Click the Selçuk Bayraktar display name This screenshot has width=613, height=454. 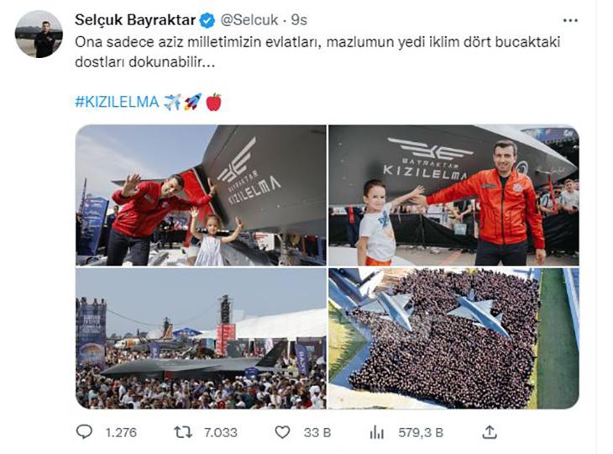point(135,20)
